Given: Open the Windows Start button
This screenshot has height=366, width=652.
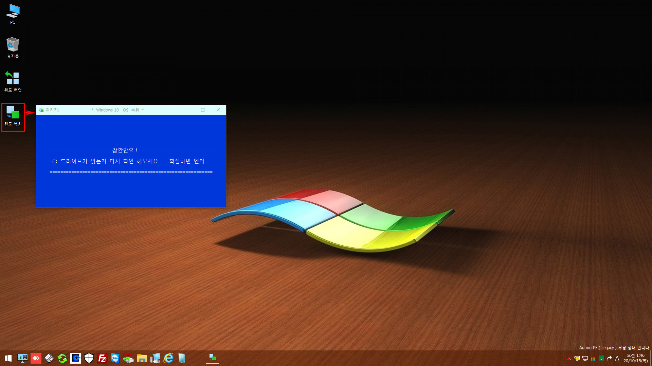Looking at the screenshot, I should pos(8,358).
